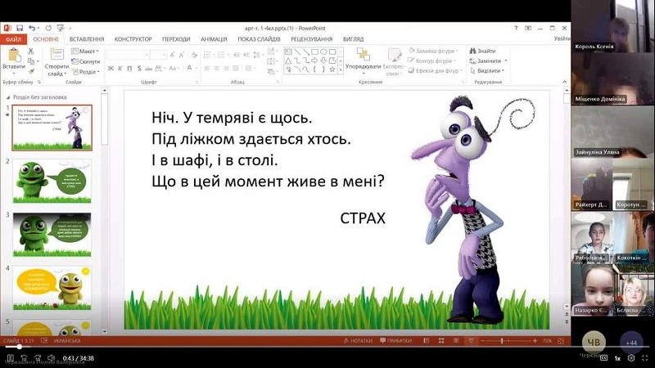Select slide 2 thumbnail with green frog

click(x=52, y=181)
